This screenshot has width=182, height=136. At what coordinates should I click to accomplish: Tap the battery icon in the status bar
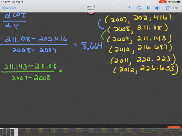coord(179,2)
